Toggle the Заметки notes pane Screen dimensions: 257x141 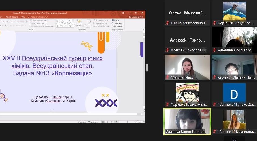tap(82, 122)
